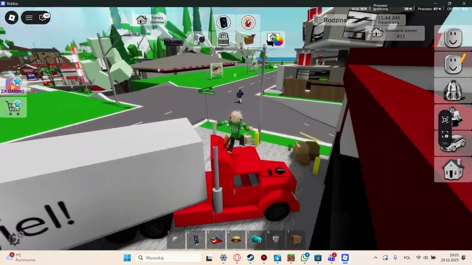Open Task View on the taskbar
The width and height of the screenshot is (472, 265).
(x=209, y=258)
